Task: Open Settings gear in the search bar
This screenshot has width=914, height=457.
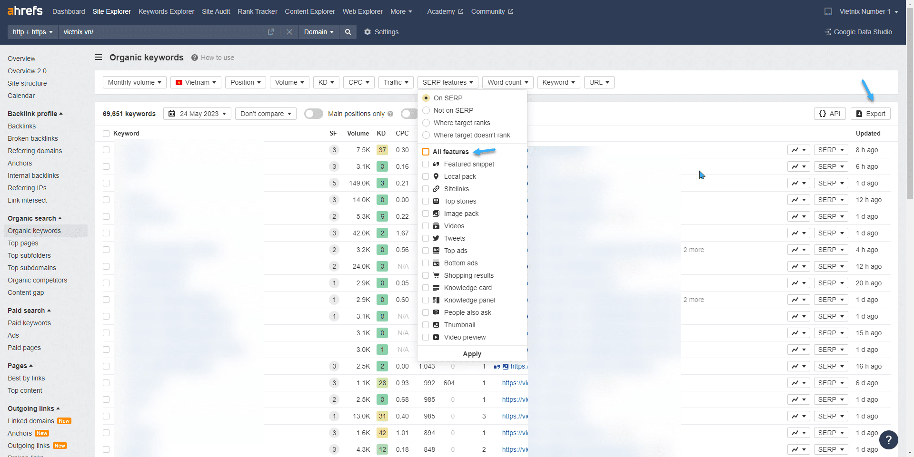Action: 381,32
